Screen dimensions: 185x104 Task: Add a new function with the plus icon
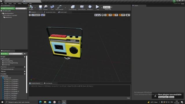click(x=25, y=67)
